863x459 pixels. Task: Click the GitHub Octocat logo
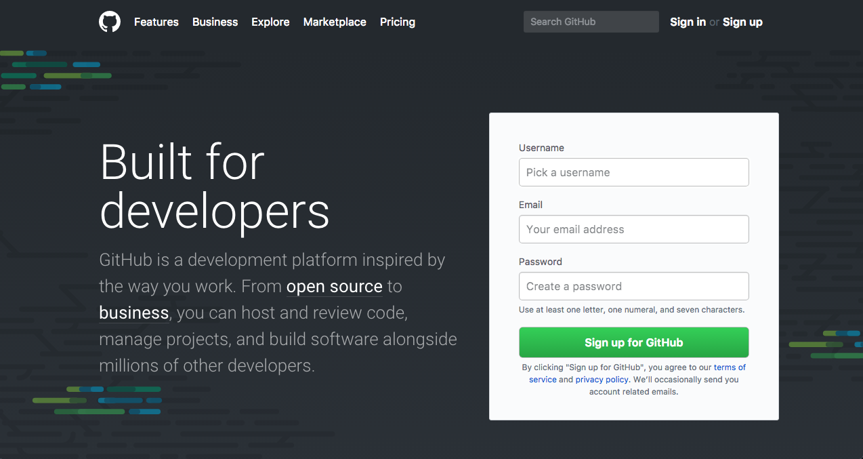point(110,22)
